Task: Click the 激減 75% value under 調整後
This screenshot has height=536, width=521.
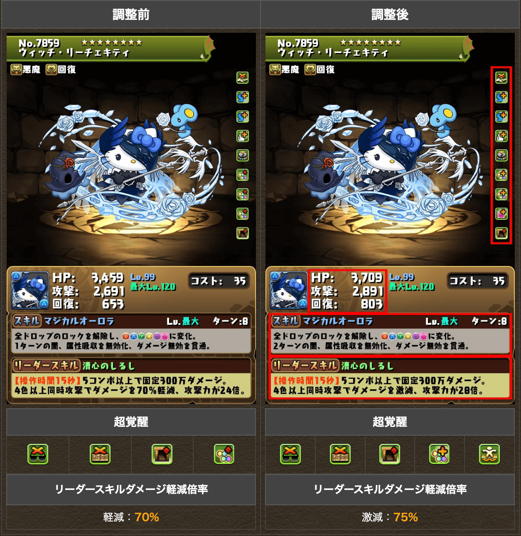Action: [x=390, y=517]
